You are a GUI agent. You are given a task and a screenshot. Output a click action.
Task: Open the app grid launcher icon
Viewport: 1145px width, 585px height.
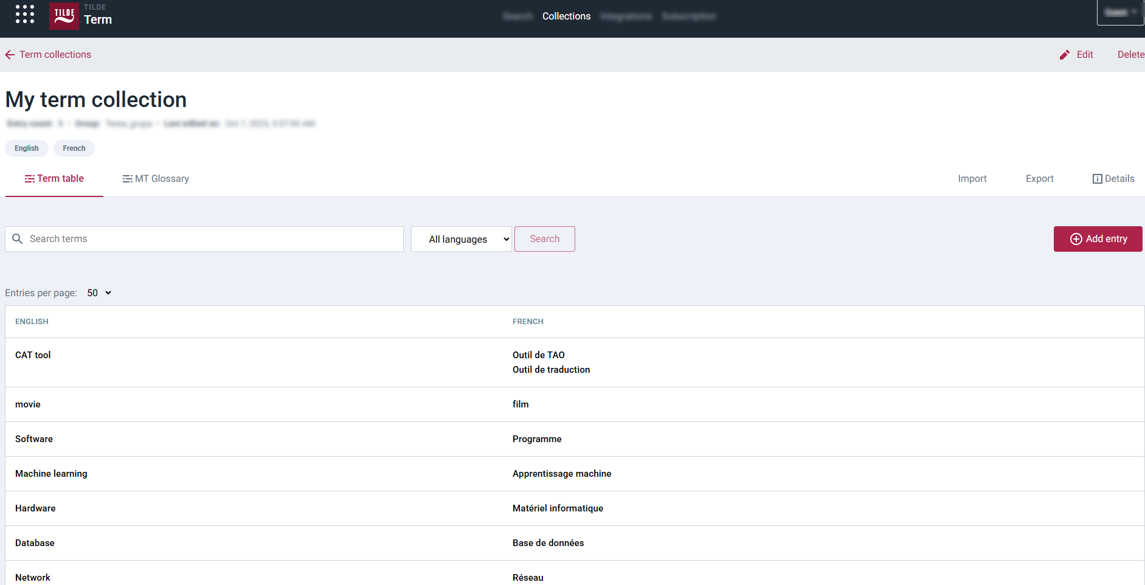tap(24, 15)
